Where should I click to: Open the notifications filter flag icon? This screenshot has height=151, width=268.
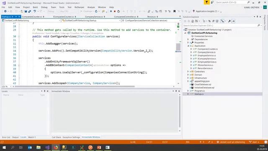click(206, 2)
